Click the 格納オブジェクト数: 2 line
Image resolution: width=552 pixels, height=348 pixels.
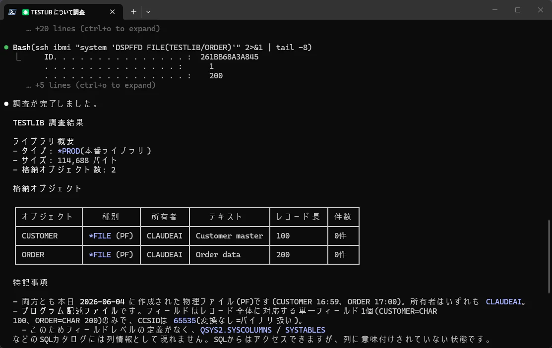pyautogui.click(x=64, y=170)
